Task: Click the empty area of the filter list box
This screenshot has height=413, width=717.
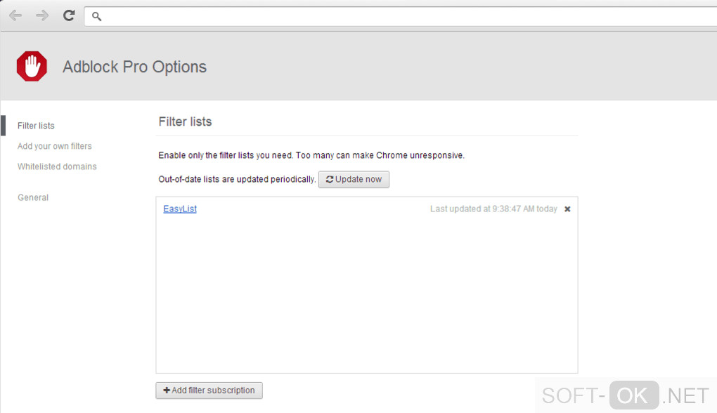Action: pos(366,295)
